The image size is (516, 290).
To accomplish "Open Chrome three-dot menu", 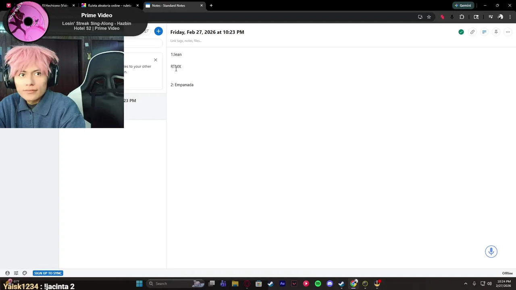I will coord(510,17).
